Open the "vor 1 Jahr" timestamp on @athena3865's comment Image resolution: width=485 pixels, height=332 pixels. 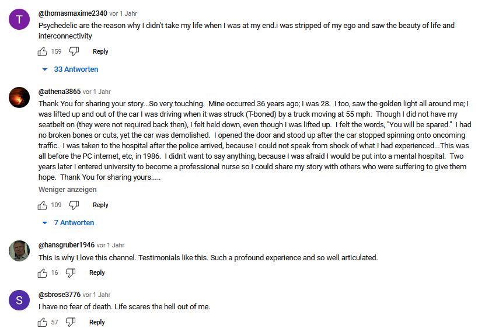click(96, 92)
